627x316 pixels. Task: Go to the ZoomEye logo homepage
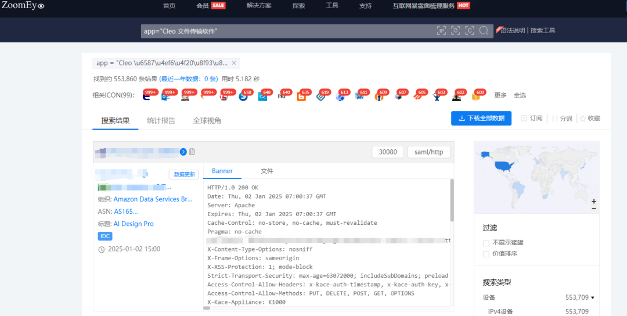(x=23, y=5)
